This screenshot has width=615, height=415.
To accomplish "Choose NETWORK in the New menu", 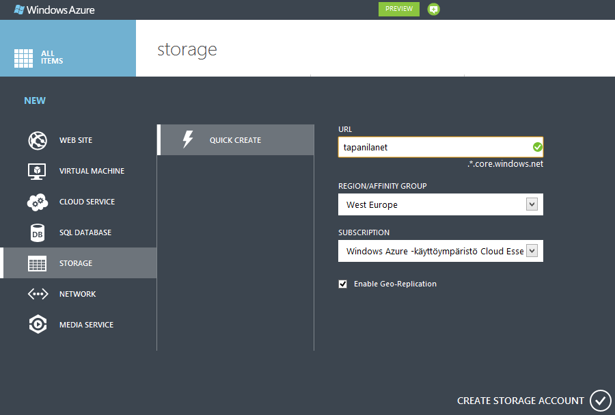I will (x=77, y=294).
